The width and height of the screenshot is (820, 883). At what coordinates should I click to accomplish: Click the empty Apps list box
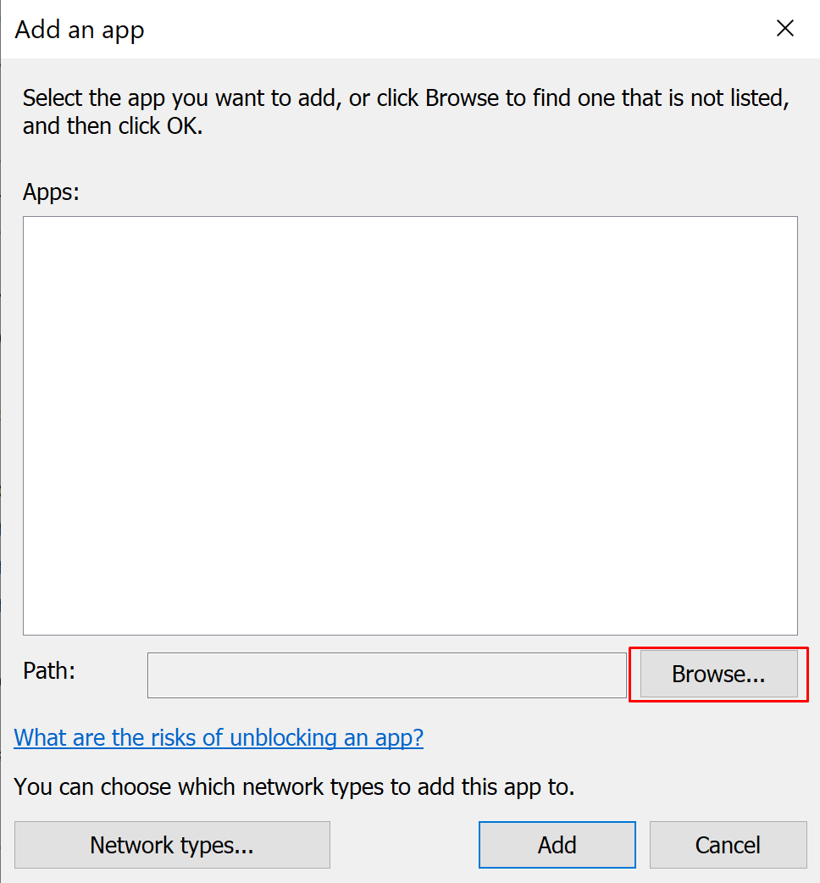coord(410,425)
